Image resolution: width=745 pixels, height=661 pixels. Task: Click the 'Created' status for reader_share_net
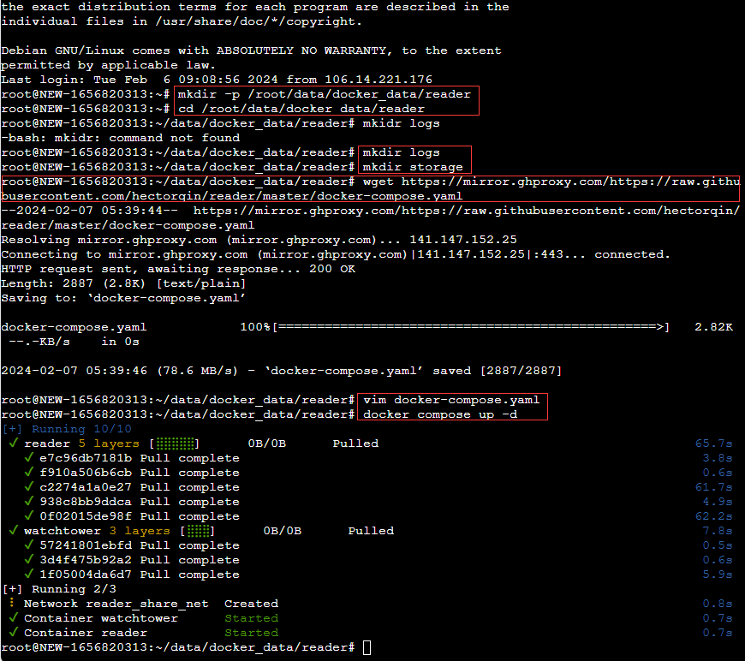[251, 604]
